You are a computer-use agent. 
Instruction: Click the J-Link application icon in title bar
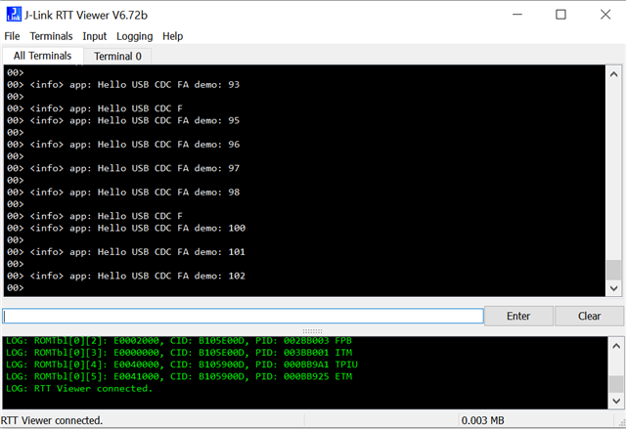[x=14, y=14]
